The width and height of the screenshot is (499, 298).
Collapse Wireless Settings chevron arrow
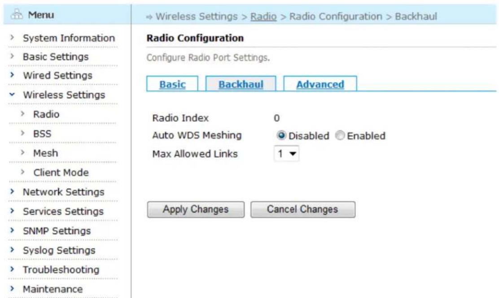pyautogui.click(x=12, y=95)
